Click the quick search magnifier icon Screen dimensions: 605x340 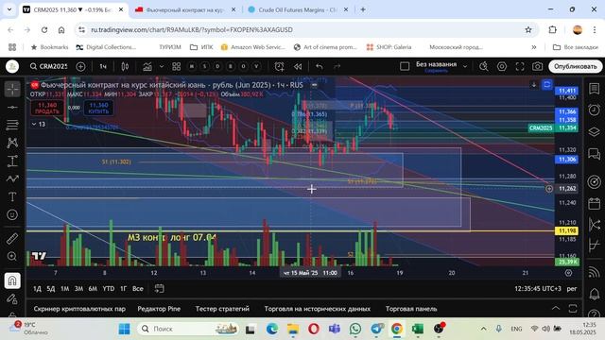[483, 66]
